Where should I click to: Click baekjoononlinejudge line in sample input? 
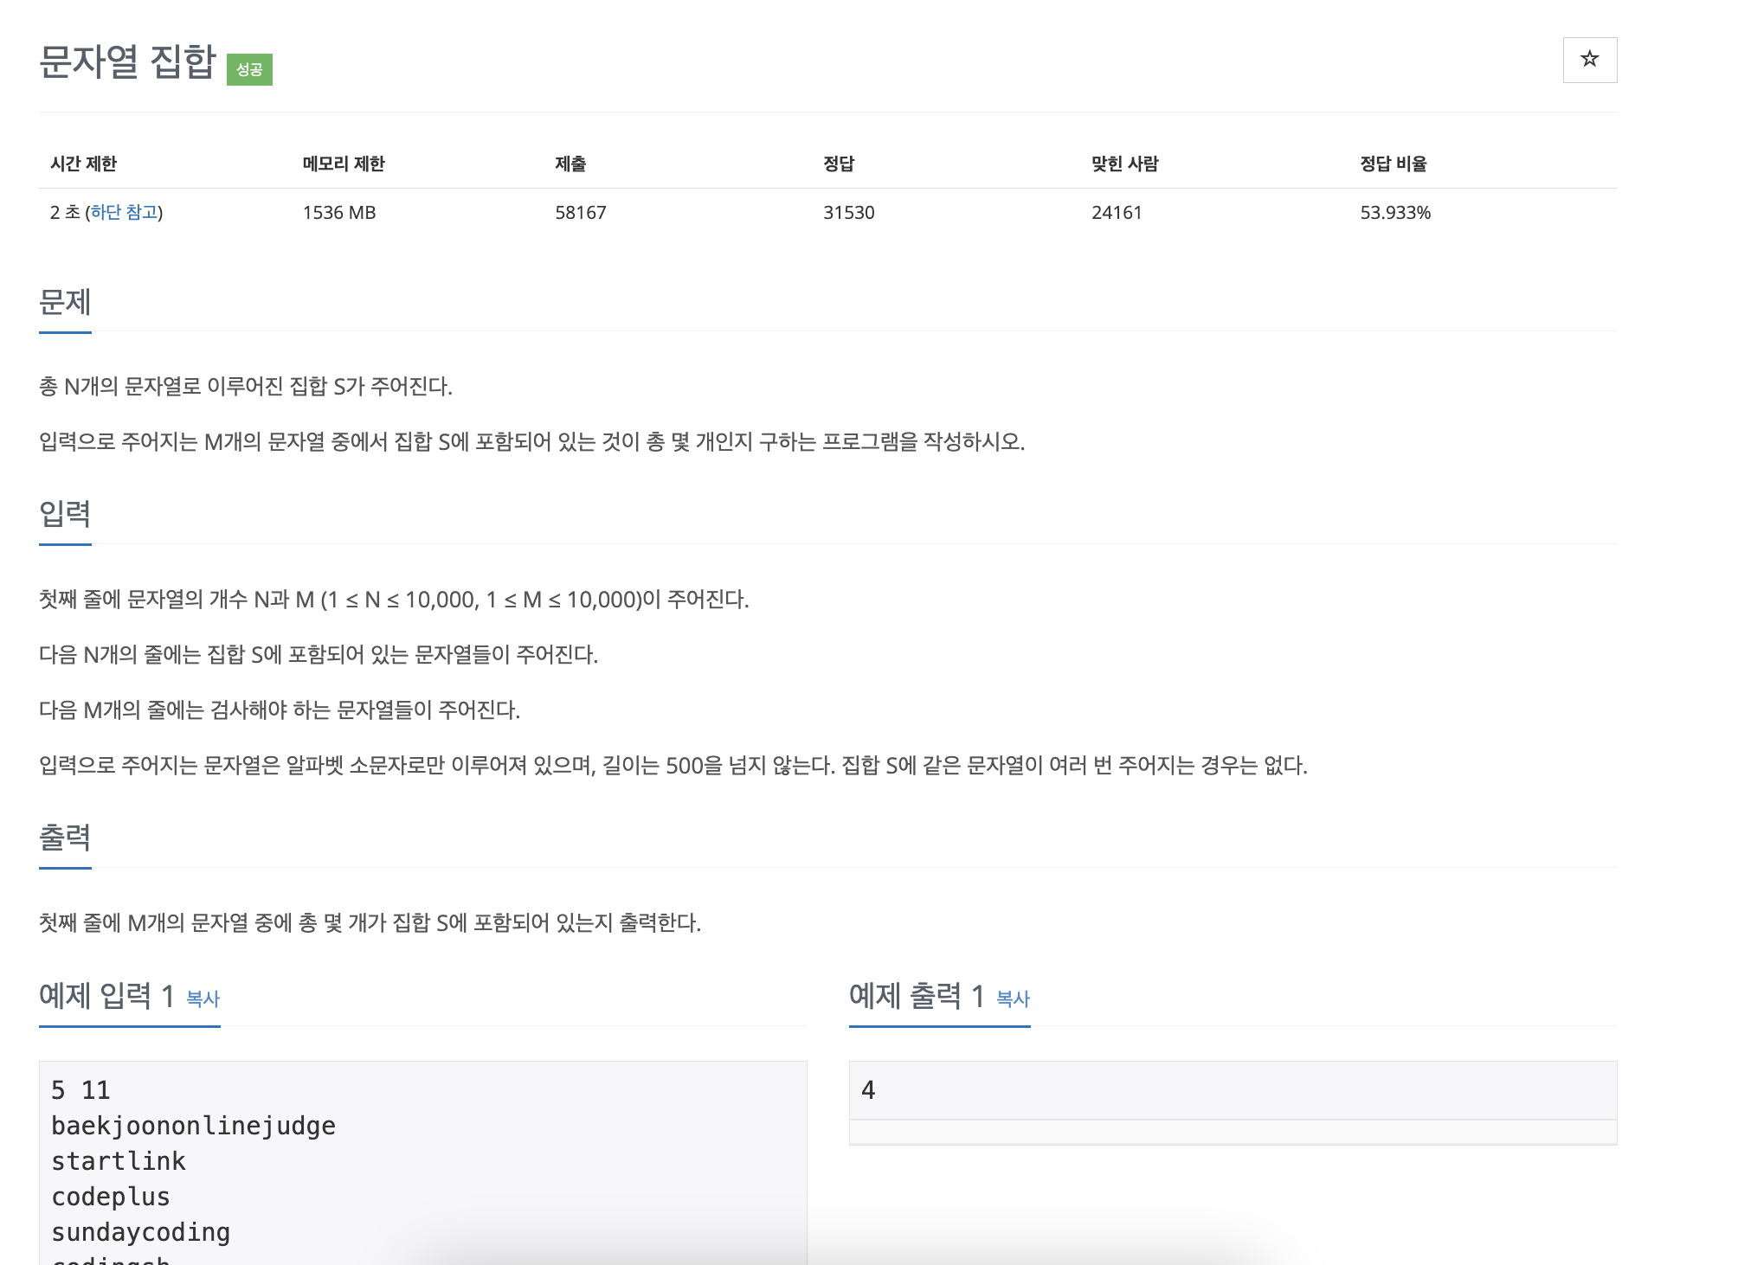click(x=193, y=1126)
